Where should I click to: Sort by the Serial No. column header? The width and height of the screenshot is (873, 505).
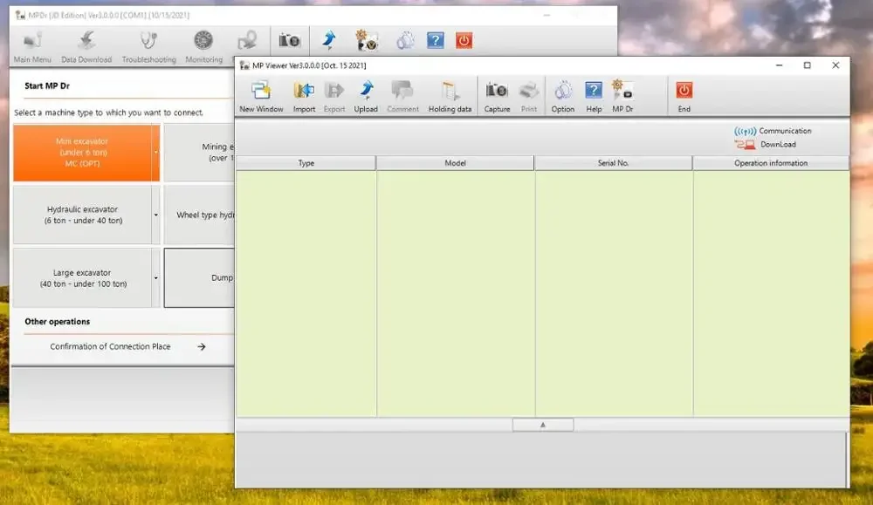tap(612, 162)
